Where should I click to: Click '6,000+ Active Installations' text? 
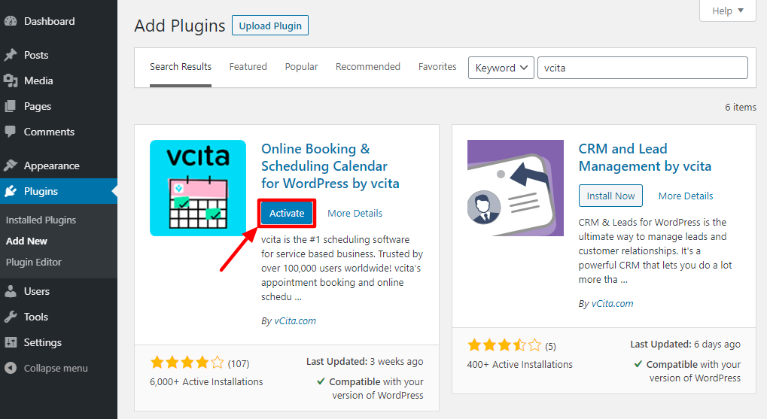click(206, 382)
